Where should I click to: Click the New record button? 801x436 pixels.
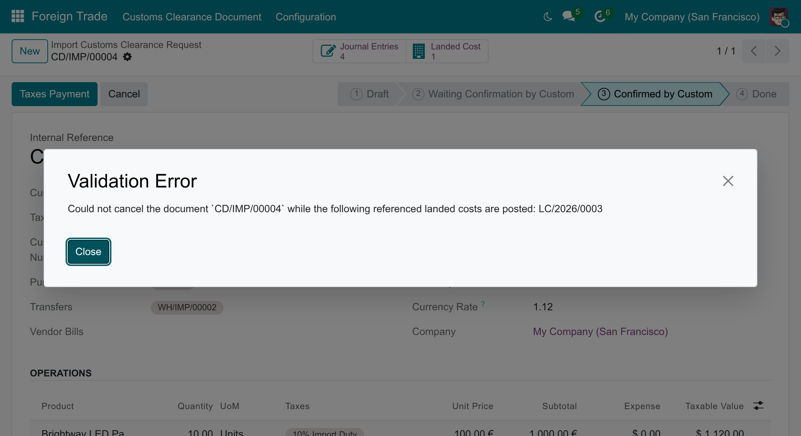click(x=30, y=51)
